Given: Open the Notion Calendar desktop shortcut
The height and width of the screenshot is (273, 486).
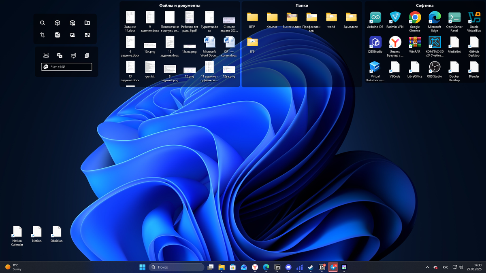Looking at the screenshot, I should 17,236.
